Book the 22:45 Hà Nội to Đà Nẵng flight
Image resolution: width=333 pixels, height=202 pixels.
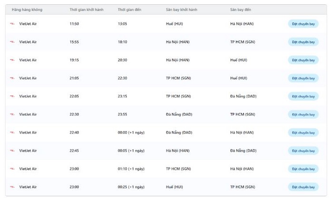(x=303, y=151)
